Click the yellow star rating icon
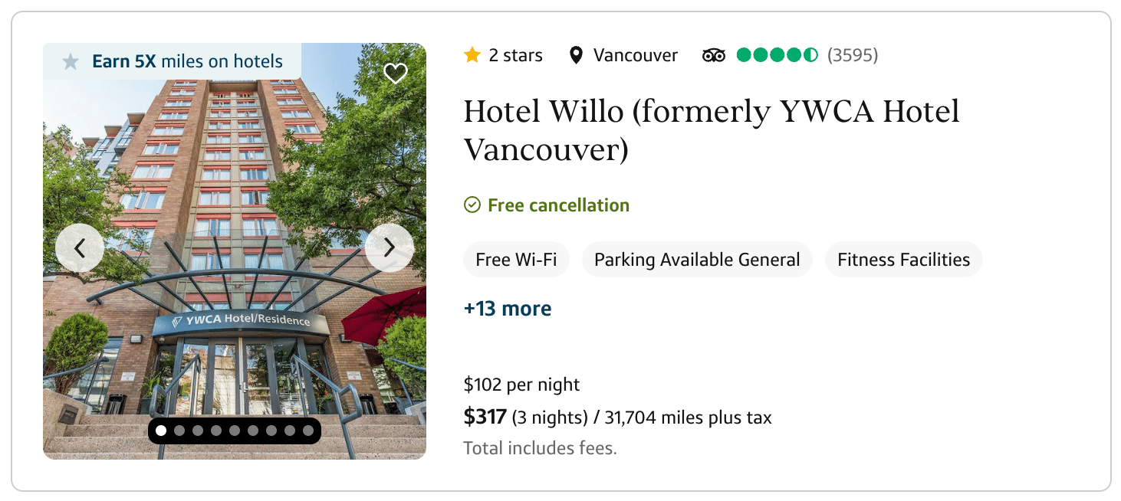The width and height of the screenshot is (1121, 501). [472, 55]
